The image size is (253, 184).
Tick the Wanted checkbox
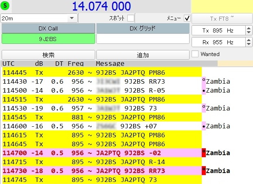[195, 54]
